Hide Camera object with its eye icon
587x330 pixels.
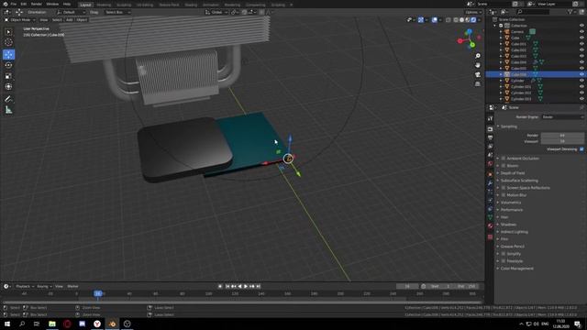581,32
